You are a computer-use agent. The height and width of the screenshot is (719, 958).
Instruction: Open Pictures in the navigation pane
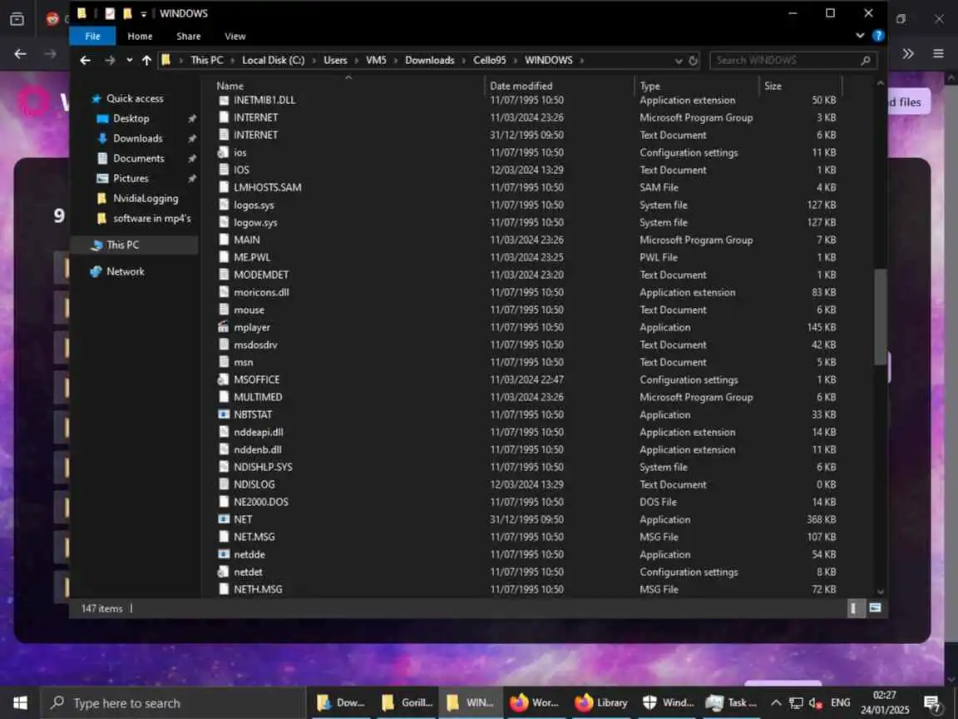coord(130,179)
